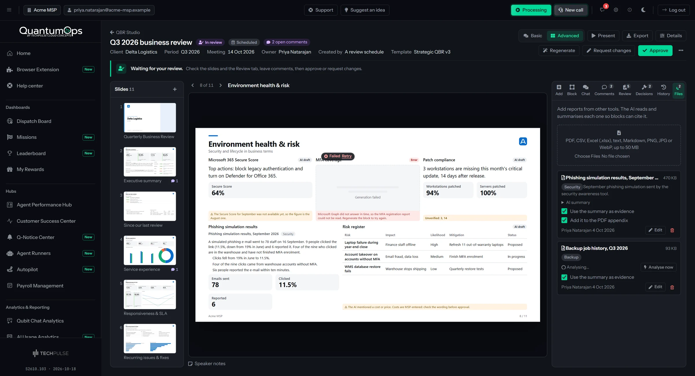Open the priya.natarajan account menu
This screenshot has width=695, height=376.
pos(109,10)
